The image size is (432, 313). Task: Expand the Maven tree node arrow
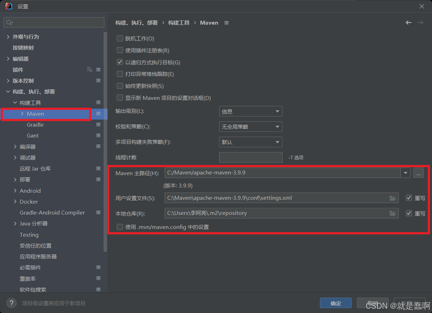pos(22,114)
